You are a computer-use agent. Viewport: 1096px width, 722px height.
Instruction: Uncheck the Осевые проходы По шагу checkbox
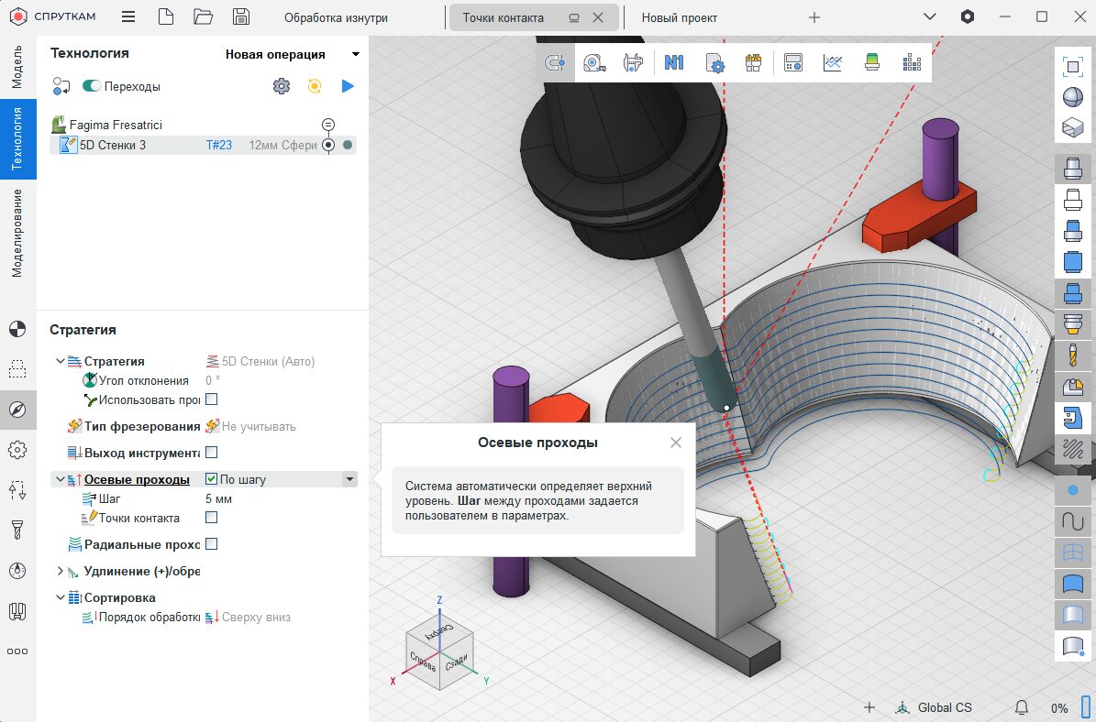pyautogui.click(x=212, y=479)
